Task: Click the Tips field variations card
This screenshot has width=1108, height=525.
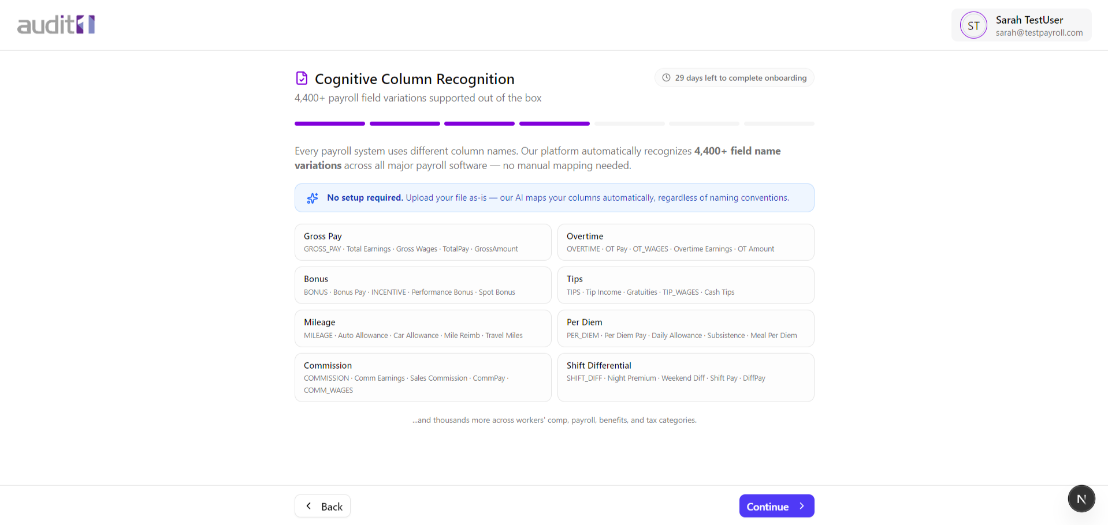Action: pos(685,285)
